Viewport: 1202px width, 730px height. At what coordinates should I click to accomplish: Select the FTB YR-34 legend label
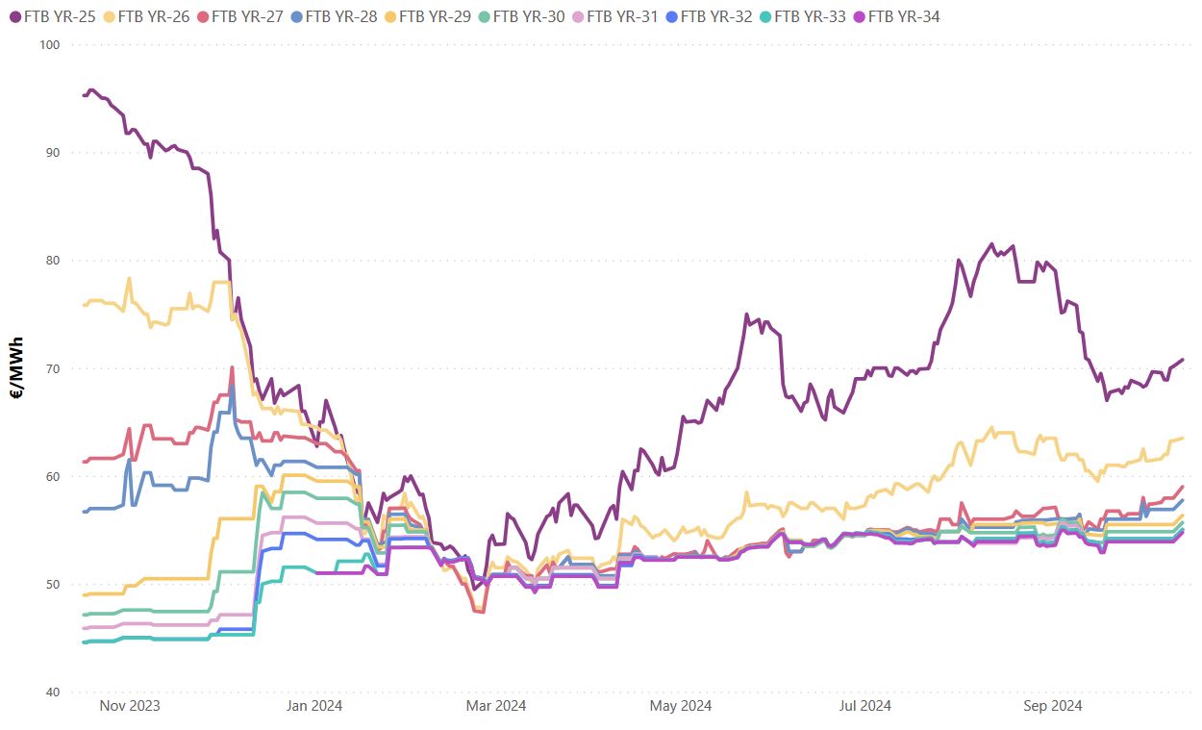[x=903, y=17]
